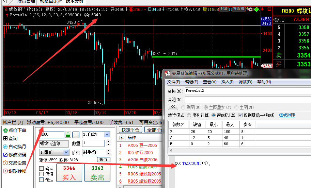Raise price with the 价格 up arrow
This screenshot has height=188, width=311.
(x=108, y=151)
